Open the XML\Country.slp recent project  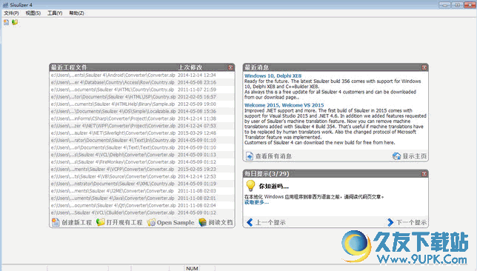point(141,184)
